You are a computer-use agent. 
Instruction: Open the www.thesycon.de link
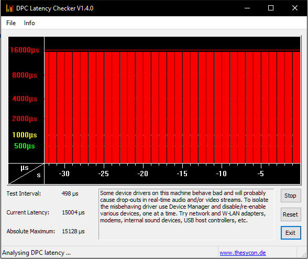coord(243,253)
